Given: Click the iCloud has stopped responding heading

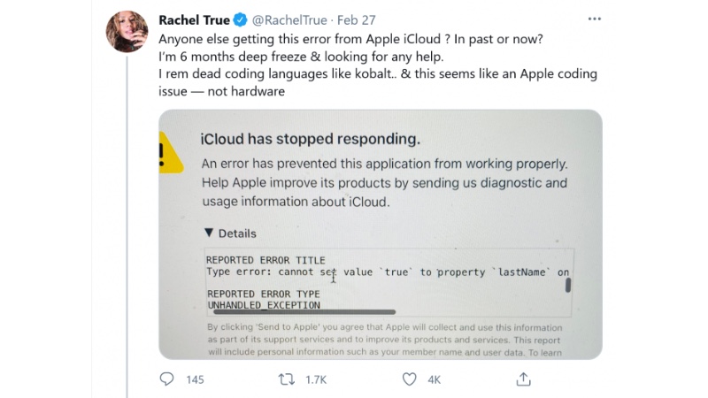Looking at the screenshot, I should (311, 140).
